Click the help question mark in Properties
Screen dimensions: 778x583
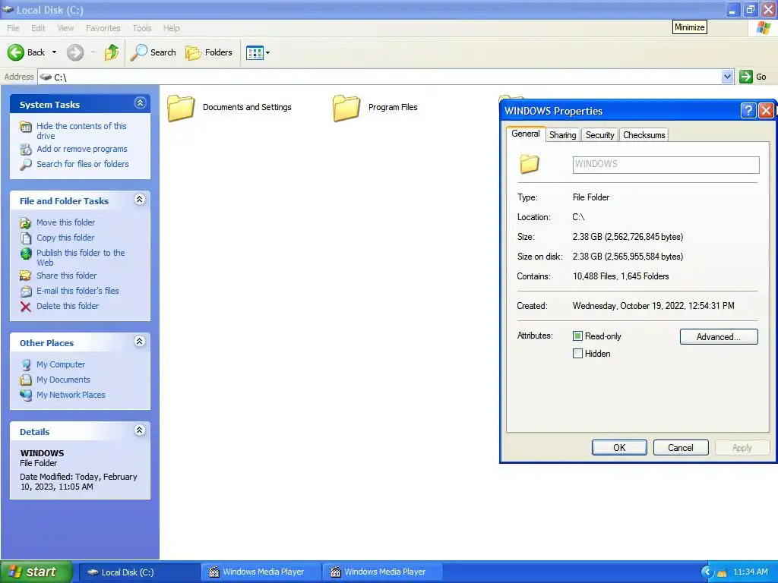pyautogui.click(x=748, y=111)
